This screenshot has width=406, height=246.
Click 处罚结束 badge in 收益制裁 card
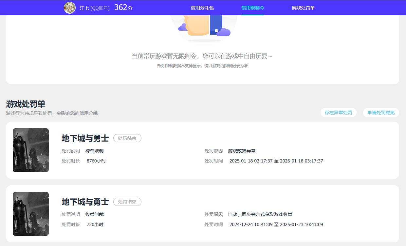[127, 202]
